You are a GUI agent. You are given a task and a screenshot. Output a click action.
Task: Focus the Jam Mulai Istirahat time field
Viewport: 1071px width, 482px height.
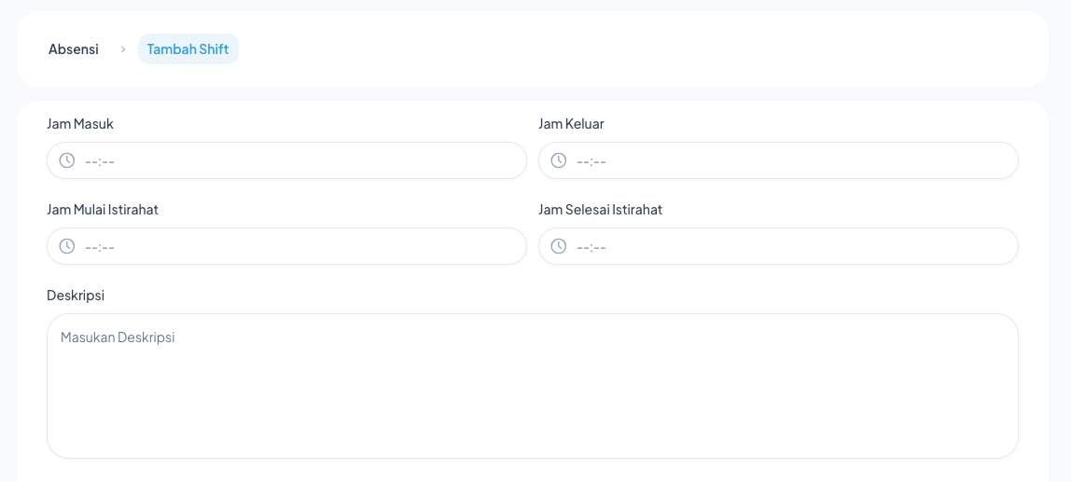(299, 246)
